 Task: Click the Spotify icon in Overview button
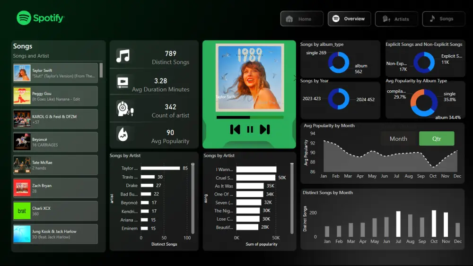(336, 19)
